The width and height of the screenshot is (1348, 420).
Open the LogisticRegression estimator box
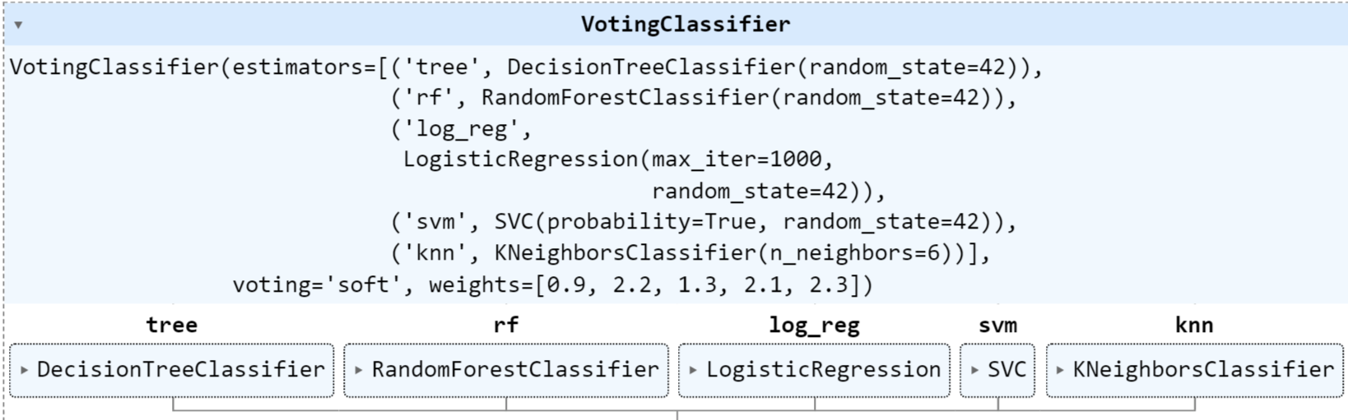(x=815, y=371)
